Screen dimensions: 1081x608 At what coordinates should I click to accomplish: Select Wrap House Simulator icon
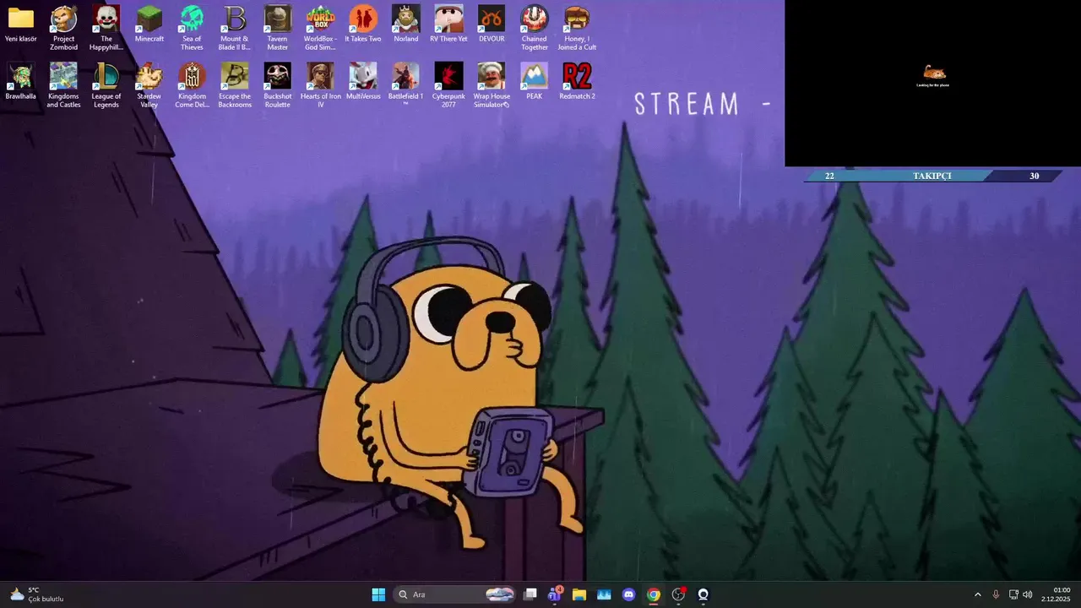(492, 85)
